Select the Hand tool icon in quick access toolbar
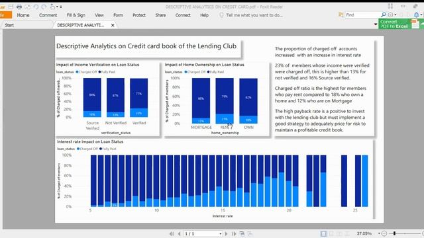The height and width of the screenshot is (238, 424). coord(53,7)
